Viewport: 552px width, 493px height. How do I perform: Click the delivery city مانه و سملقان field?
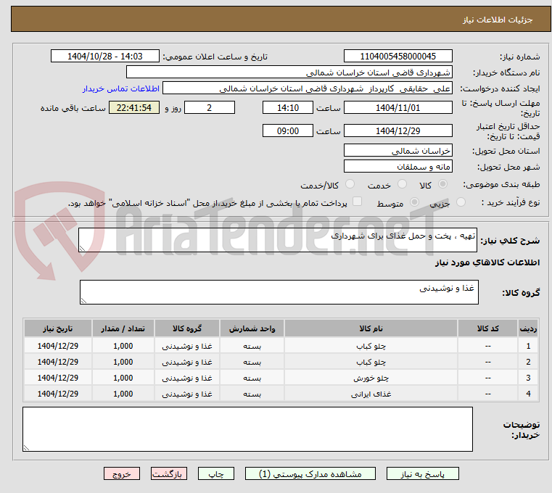click(397, 167)
